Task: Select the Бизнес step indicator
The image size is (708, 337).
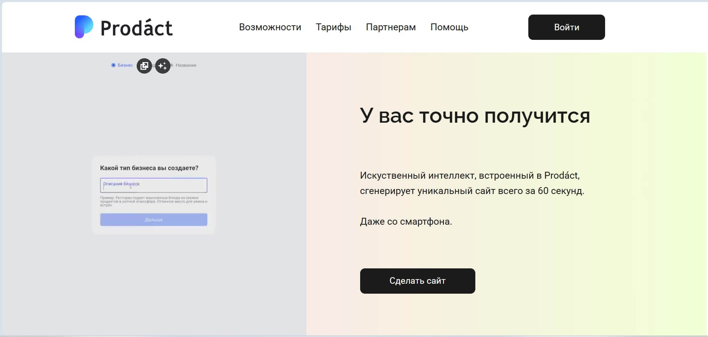Action: [x=122, y=65]
